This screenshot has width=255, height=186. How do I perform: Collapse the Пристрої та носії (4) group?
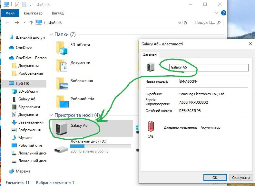pos(51,115)
